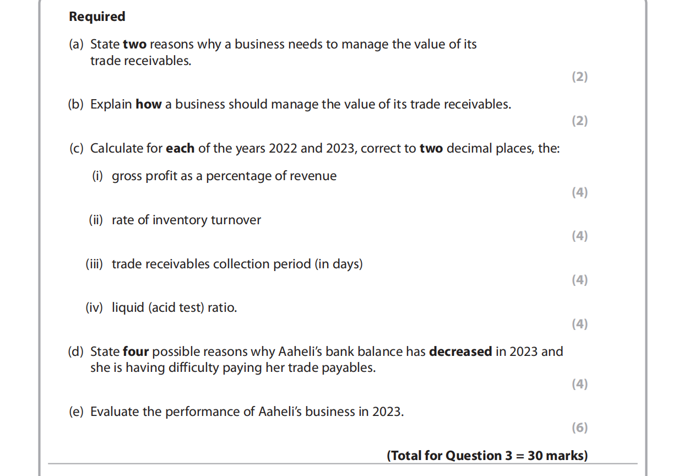Click bold word "how" in question (b)
The height and width of the screenshot is (476, 684).
tap(149, 104)
